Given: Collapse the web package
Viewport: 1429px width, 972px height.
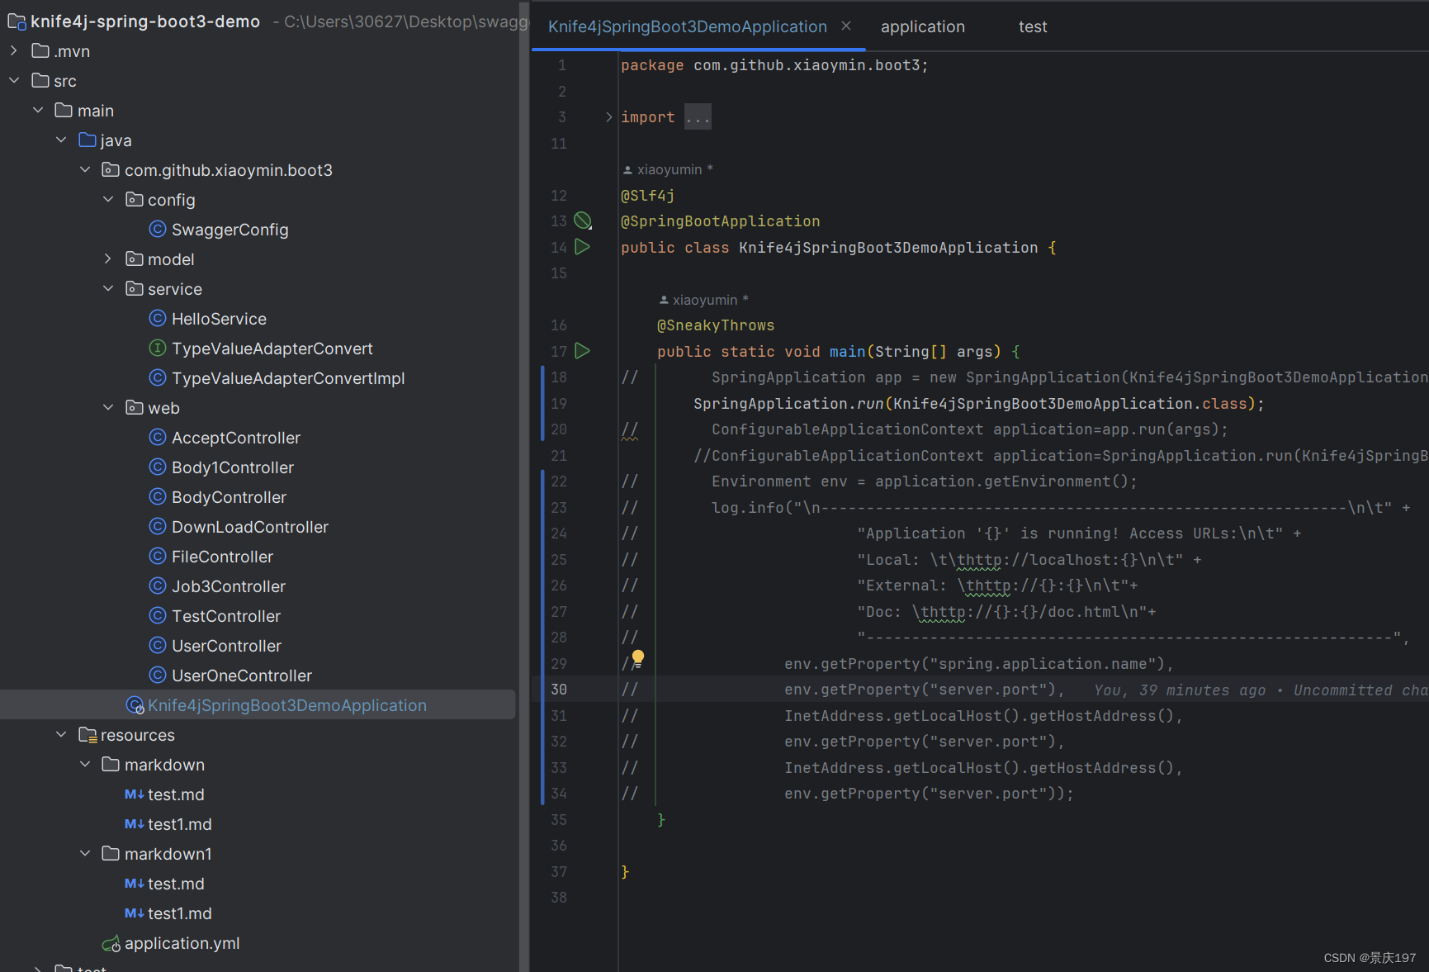Looking at the screenshot, I should tap(107, 407).
